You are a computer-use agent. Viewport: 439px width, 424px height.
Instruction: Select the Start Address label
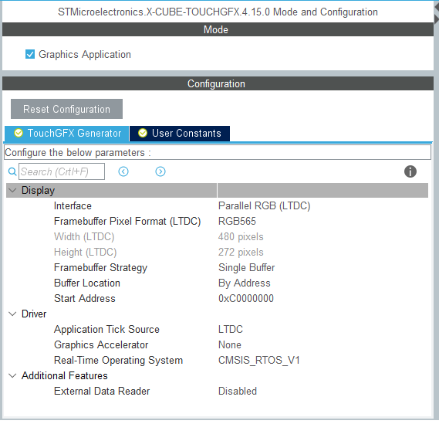[x=85, y=298]
